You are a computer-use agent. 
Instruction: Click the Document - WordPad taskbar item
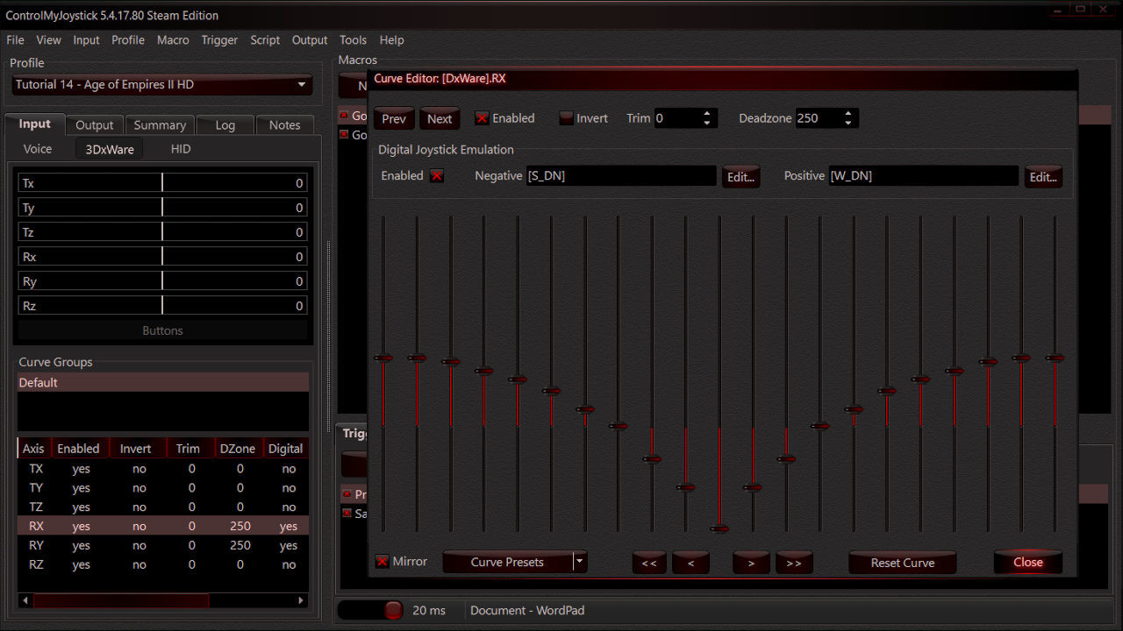[x=526, y=610]
